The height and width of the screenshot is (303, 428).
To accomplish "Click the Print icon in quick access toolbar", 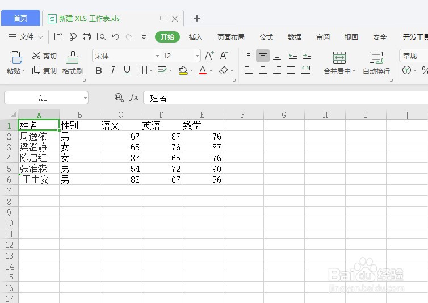I will point(87,36).
